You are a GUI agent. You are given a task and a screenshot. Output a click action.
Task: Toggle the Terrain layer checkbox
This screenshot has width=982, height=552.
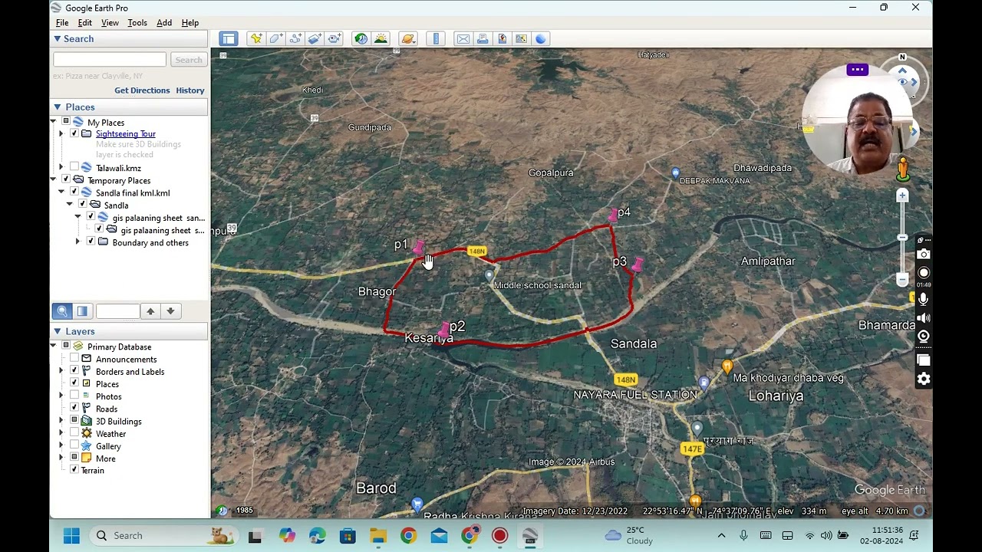(74, 470)
